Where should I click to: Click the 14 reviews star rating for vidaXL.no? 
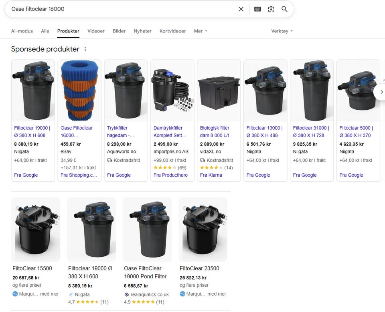216,168
